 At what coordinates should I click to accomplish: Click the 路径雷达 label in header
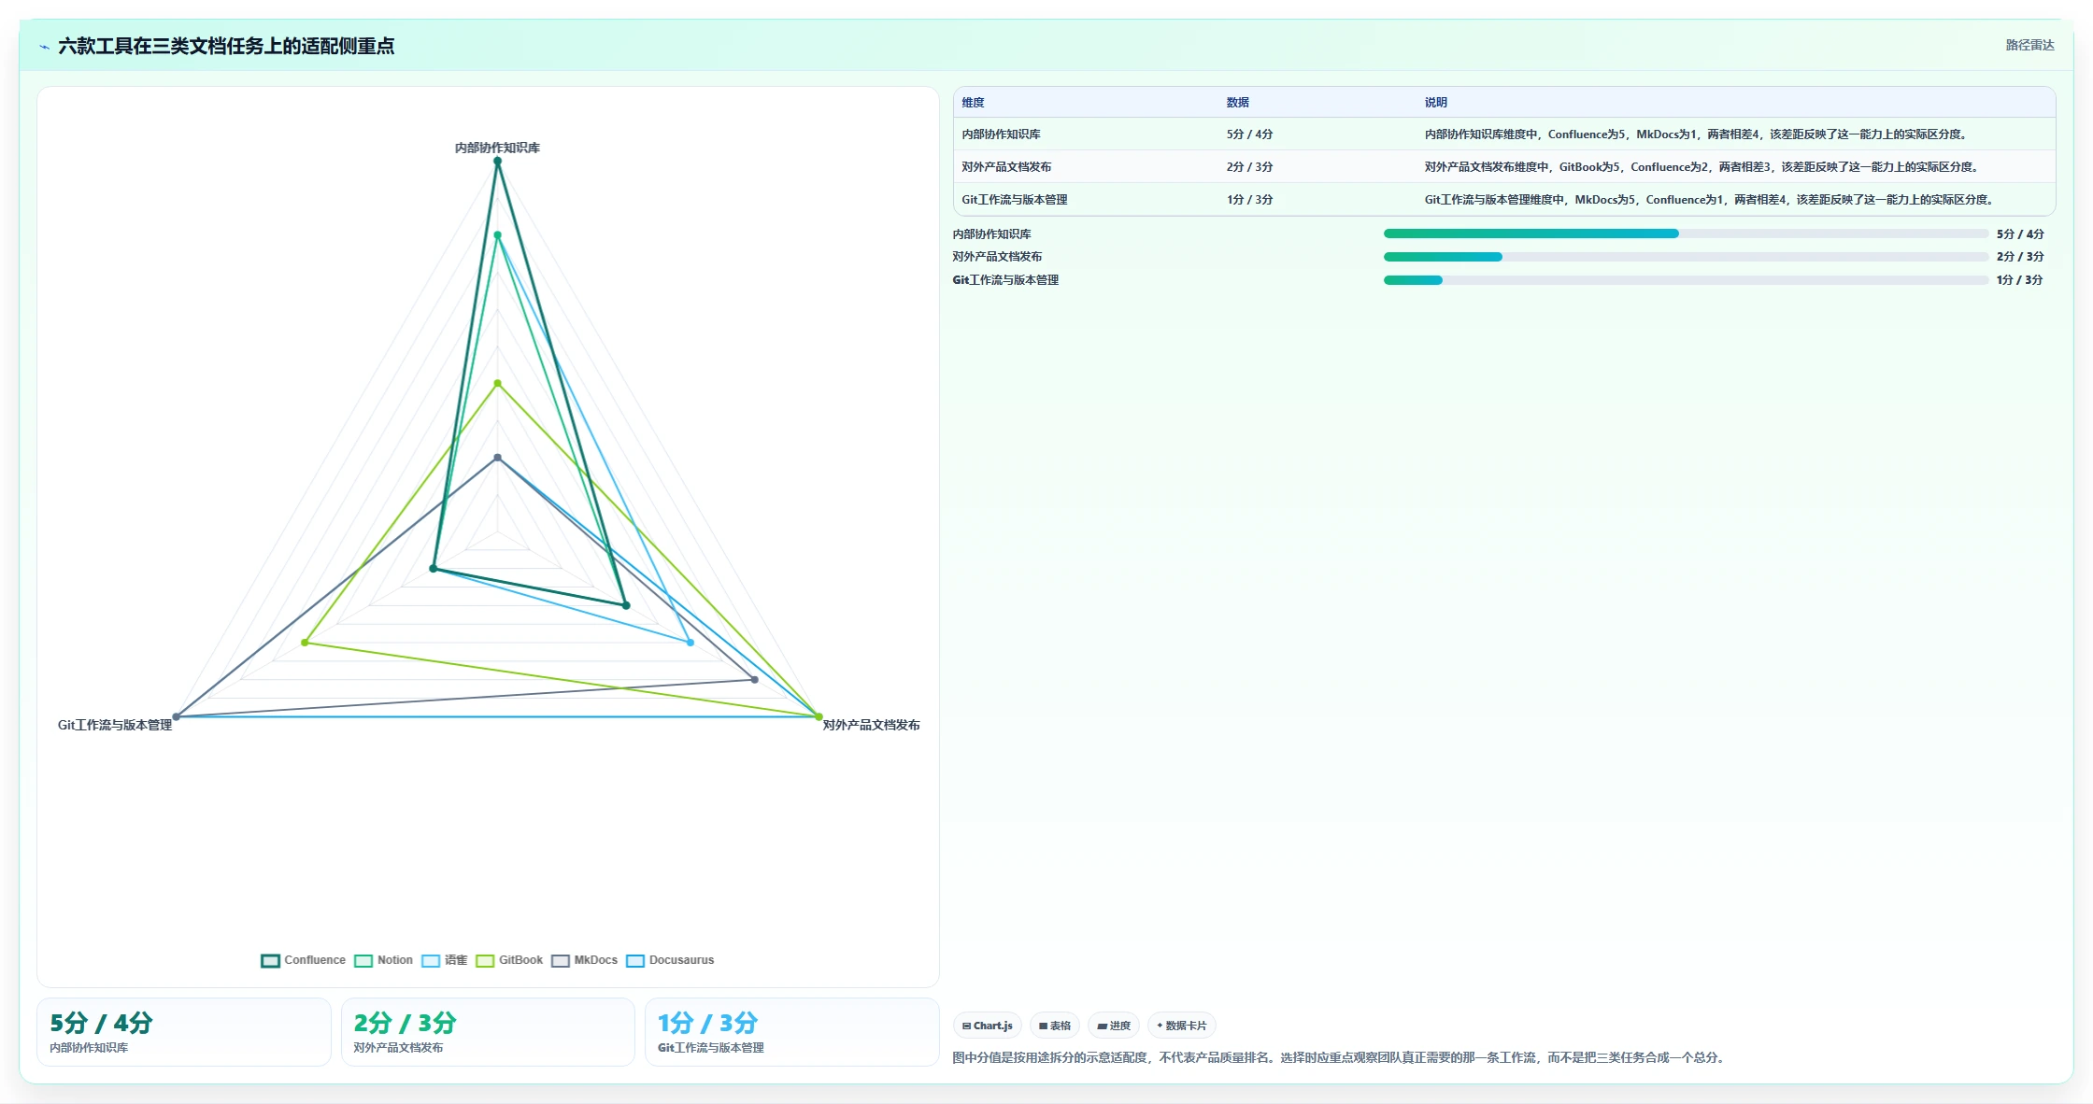click(x=2029, y=45)
